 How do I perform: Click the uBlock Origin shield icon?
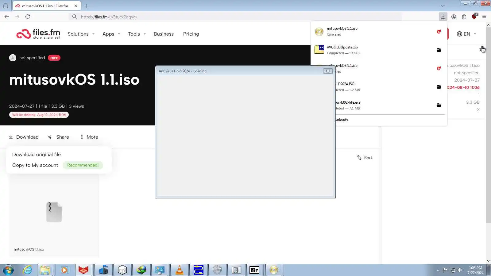(x=474, y=16)
